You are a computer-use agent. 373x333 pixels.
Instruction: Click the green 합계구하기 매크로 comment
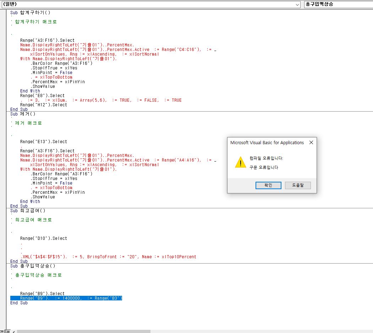pyautogui.click(x=35, y=22)
